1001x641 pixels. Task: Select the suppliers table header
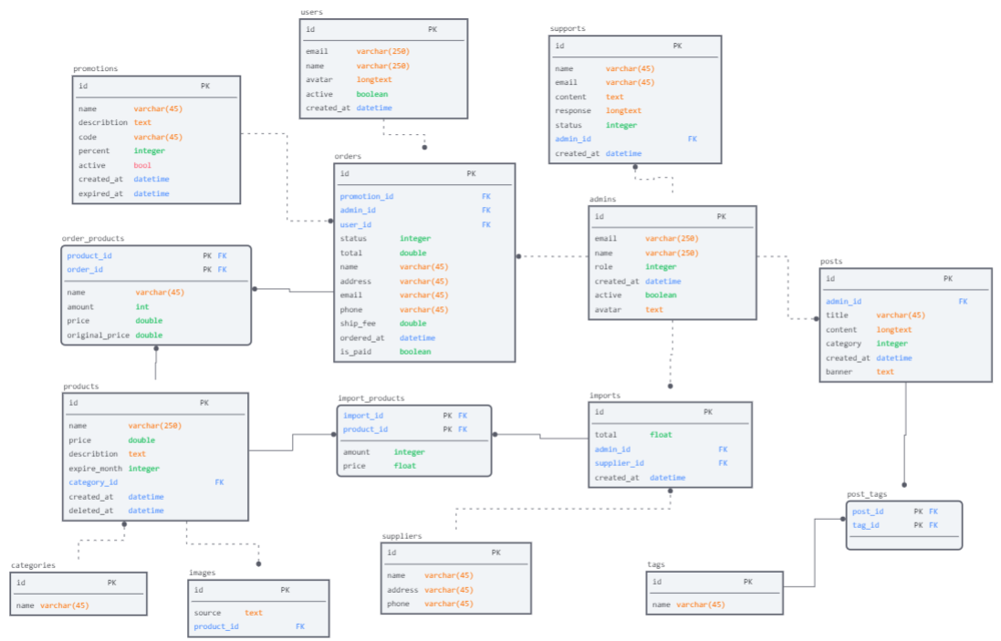456,552
